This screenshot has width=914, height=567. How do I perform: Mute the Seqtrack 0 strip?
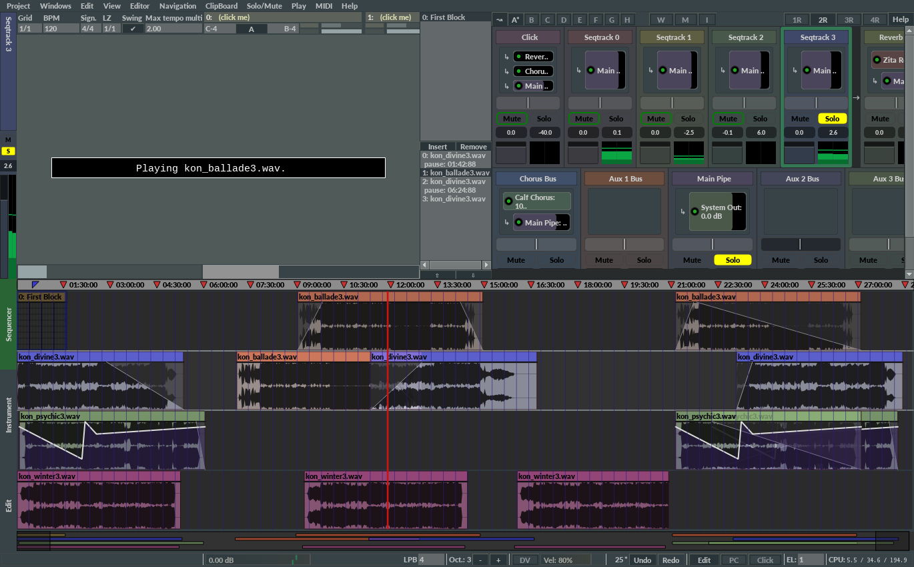[x=584, y=119]
